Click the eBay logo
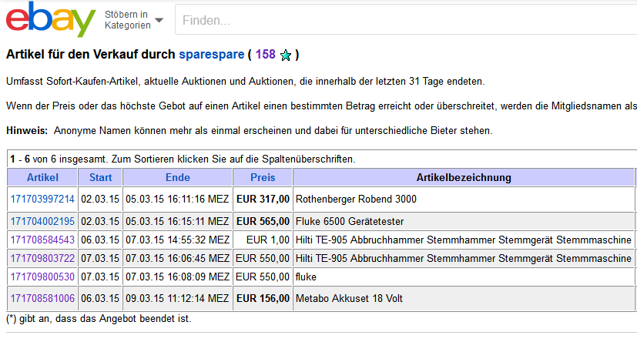Screen dimensions: 637x342 click(51, 19)
